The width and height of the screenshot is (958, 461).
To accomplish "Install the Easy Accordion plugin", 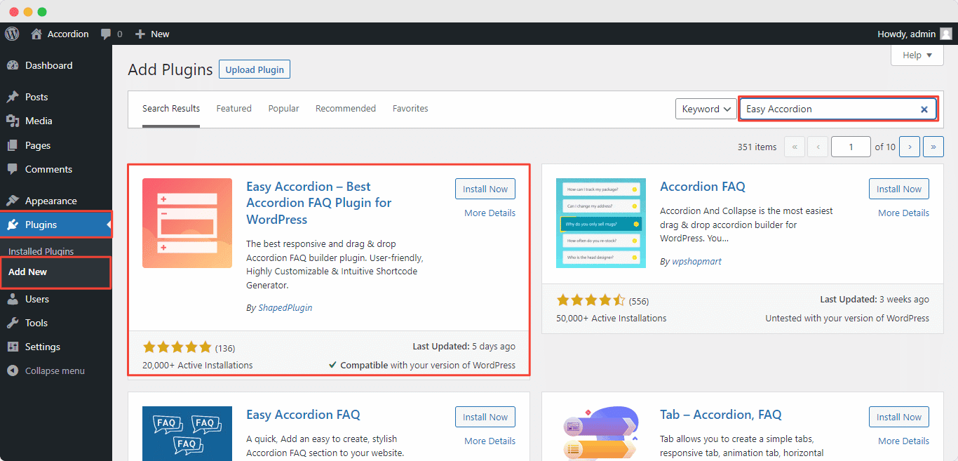I will 485,188.
